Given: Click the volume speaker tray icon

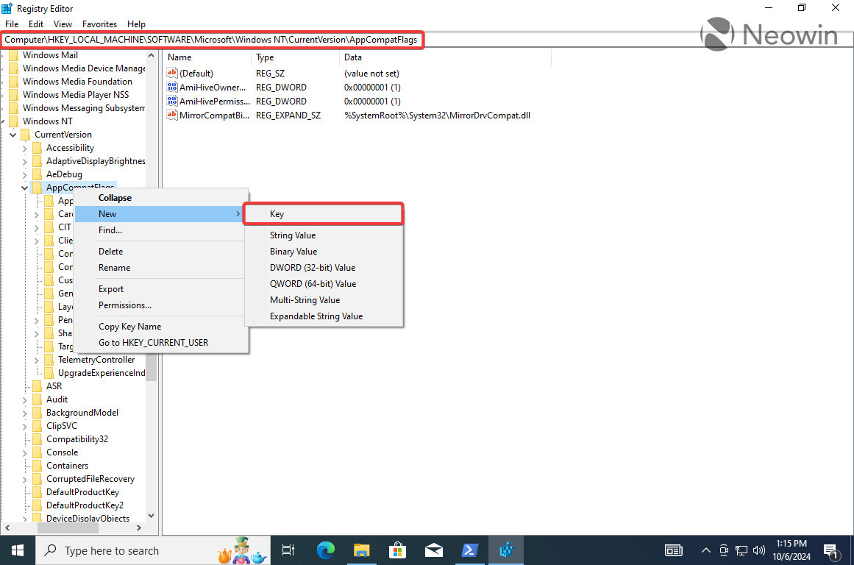Looking at the screenshot, I should coord(758,550).
